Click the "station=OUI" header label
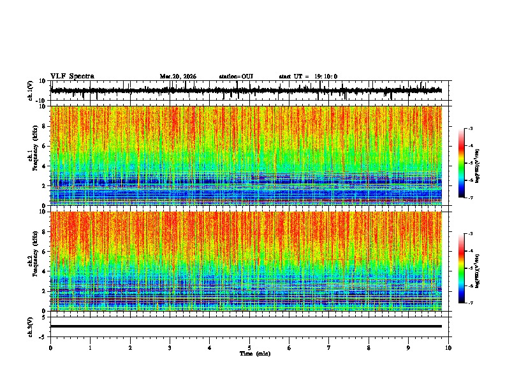 pos(236,76)
